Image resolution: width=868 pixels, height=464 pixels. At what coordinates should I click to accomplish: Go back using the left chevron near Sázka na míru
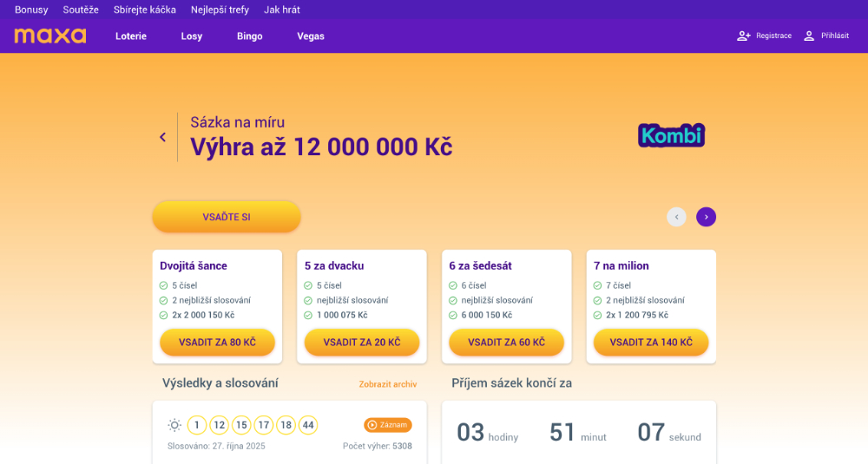pos(162,137)
